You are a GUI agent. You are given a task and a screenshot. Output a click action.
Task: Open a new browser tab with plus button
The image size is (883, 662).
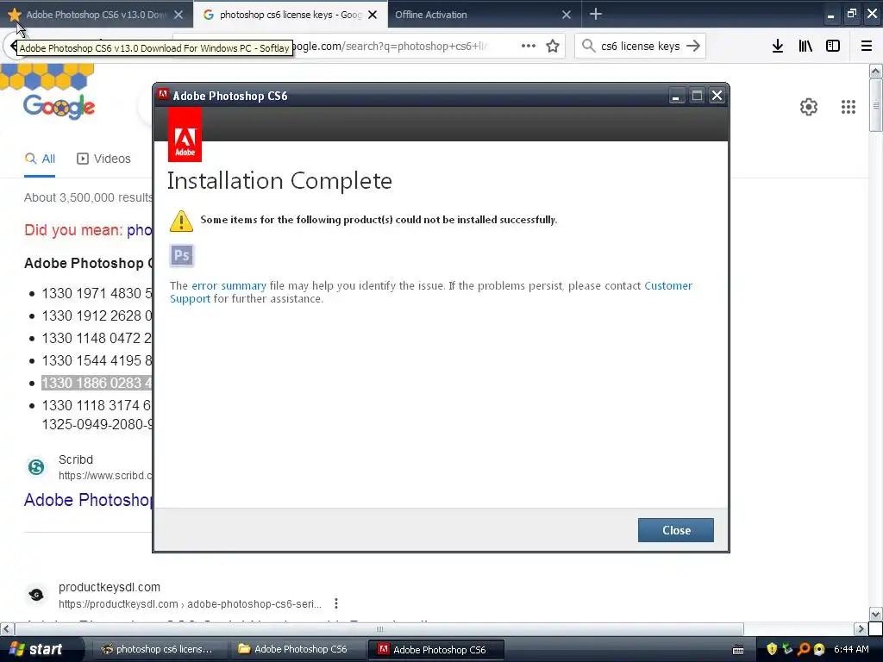(x=596, y=14)
